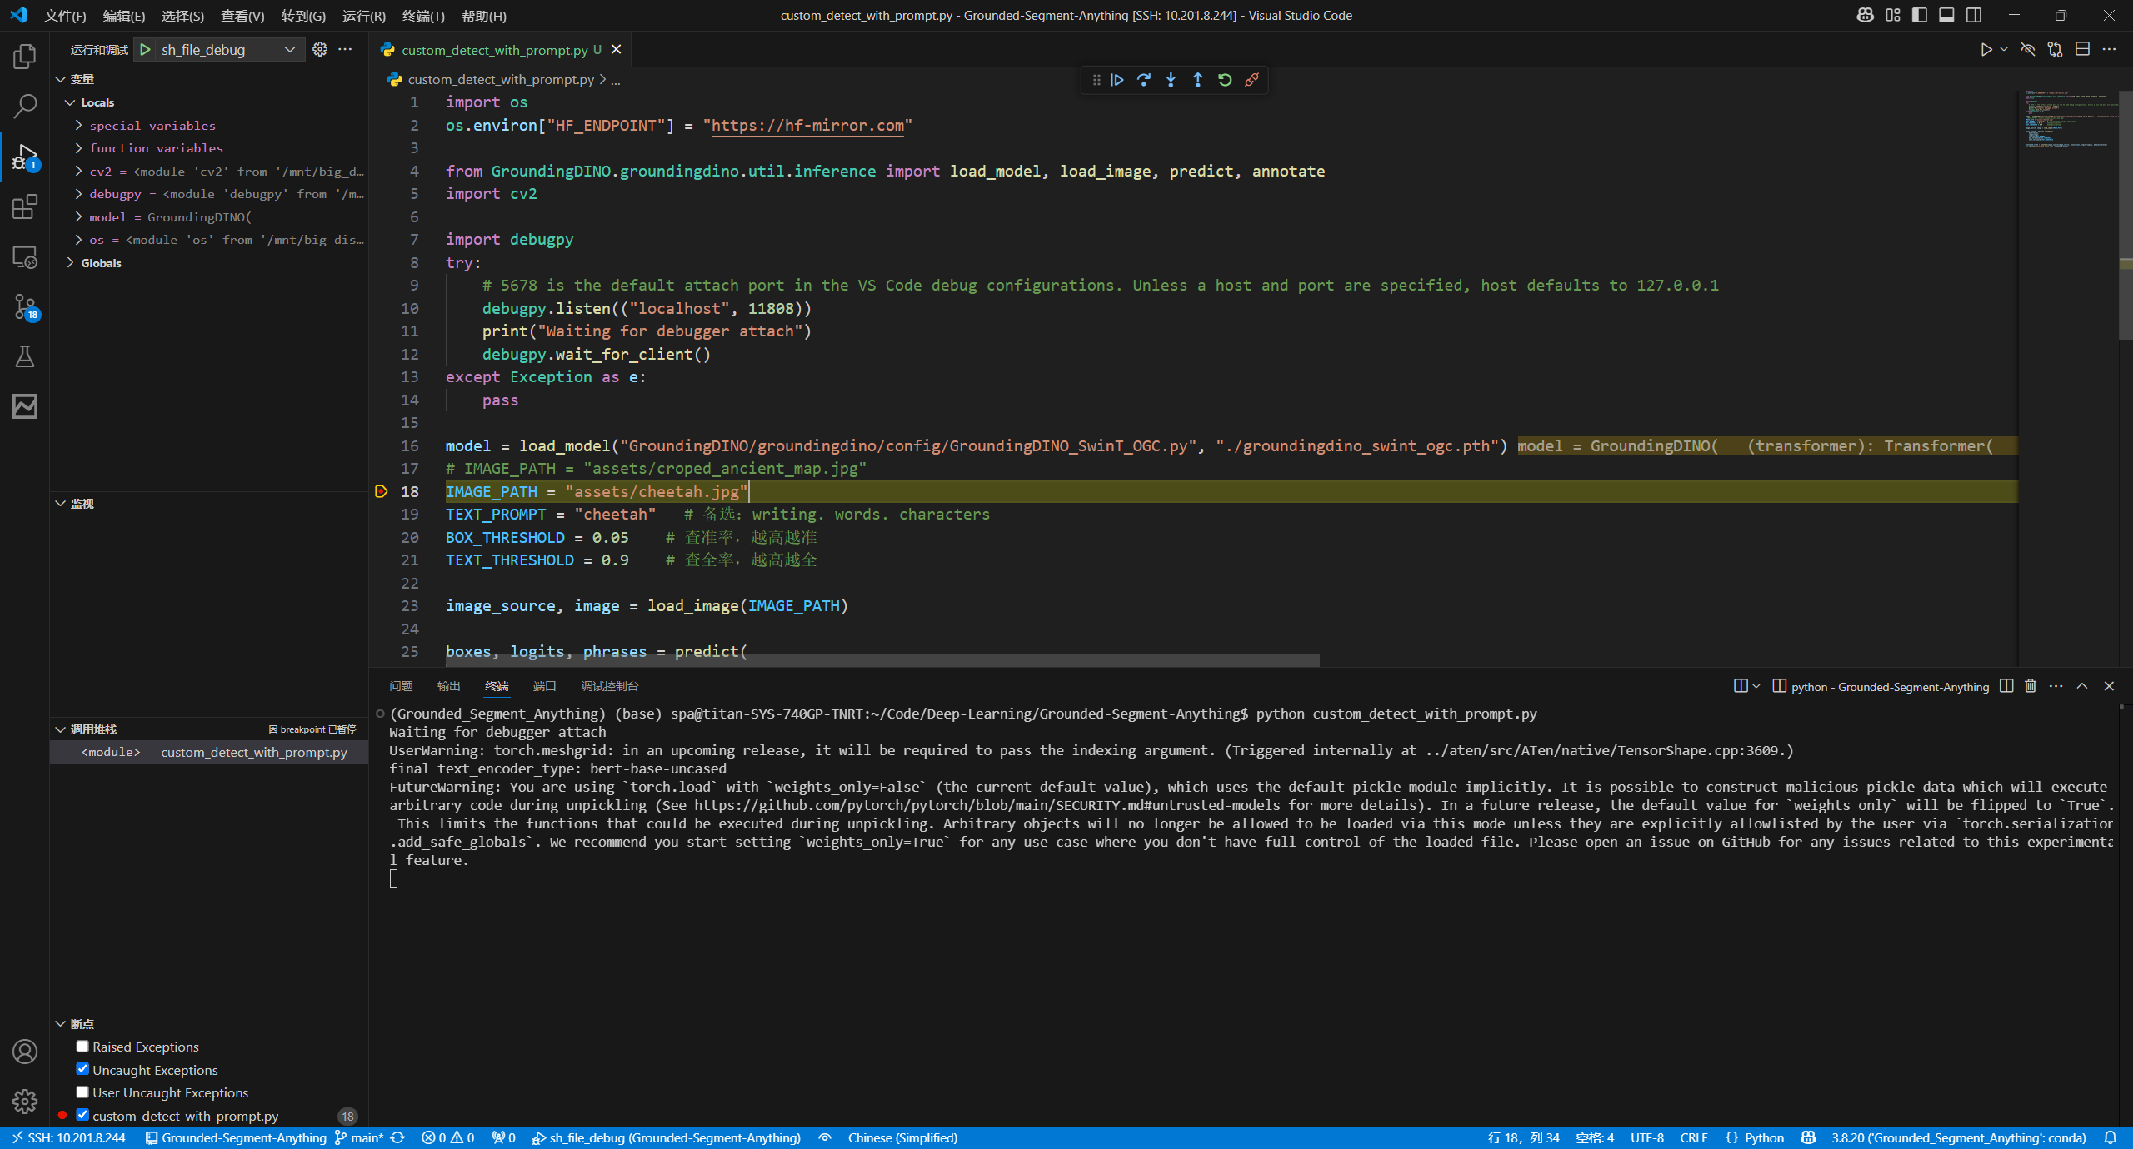
Task: Open Source Control view with 18 badge
Action: [25, 306]
